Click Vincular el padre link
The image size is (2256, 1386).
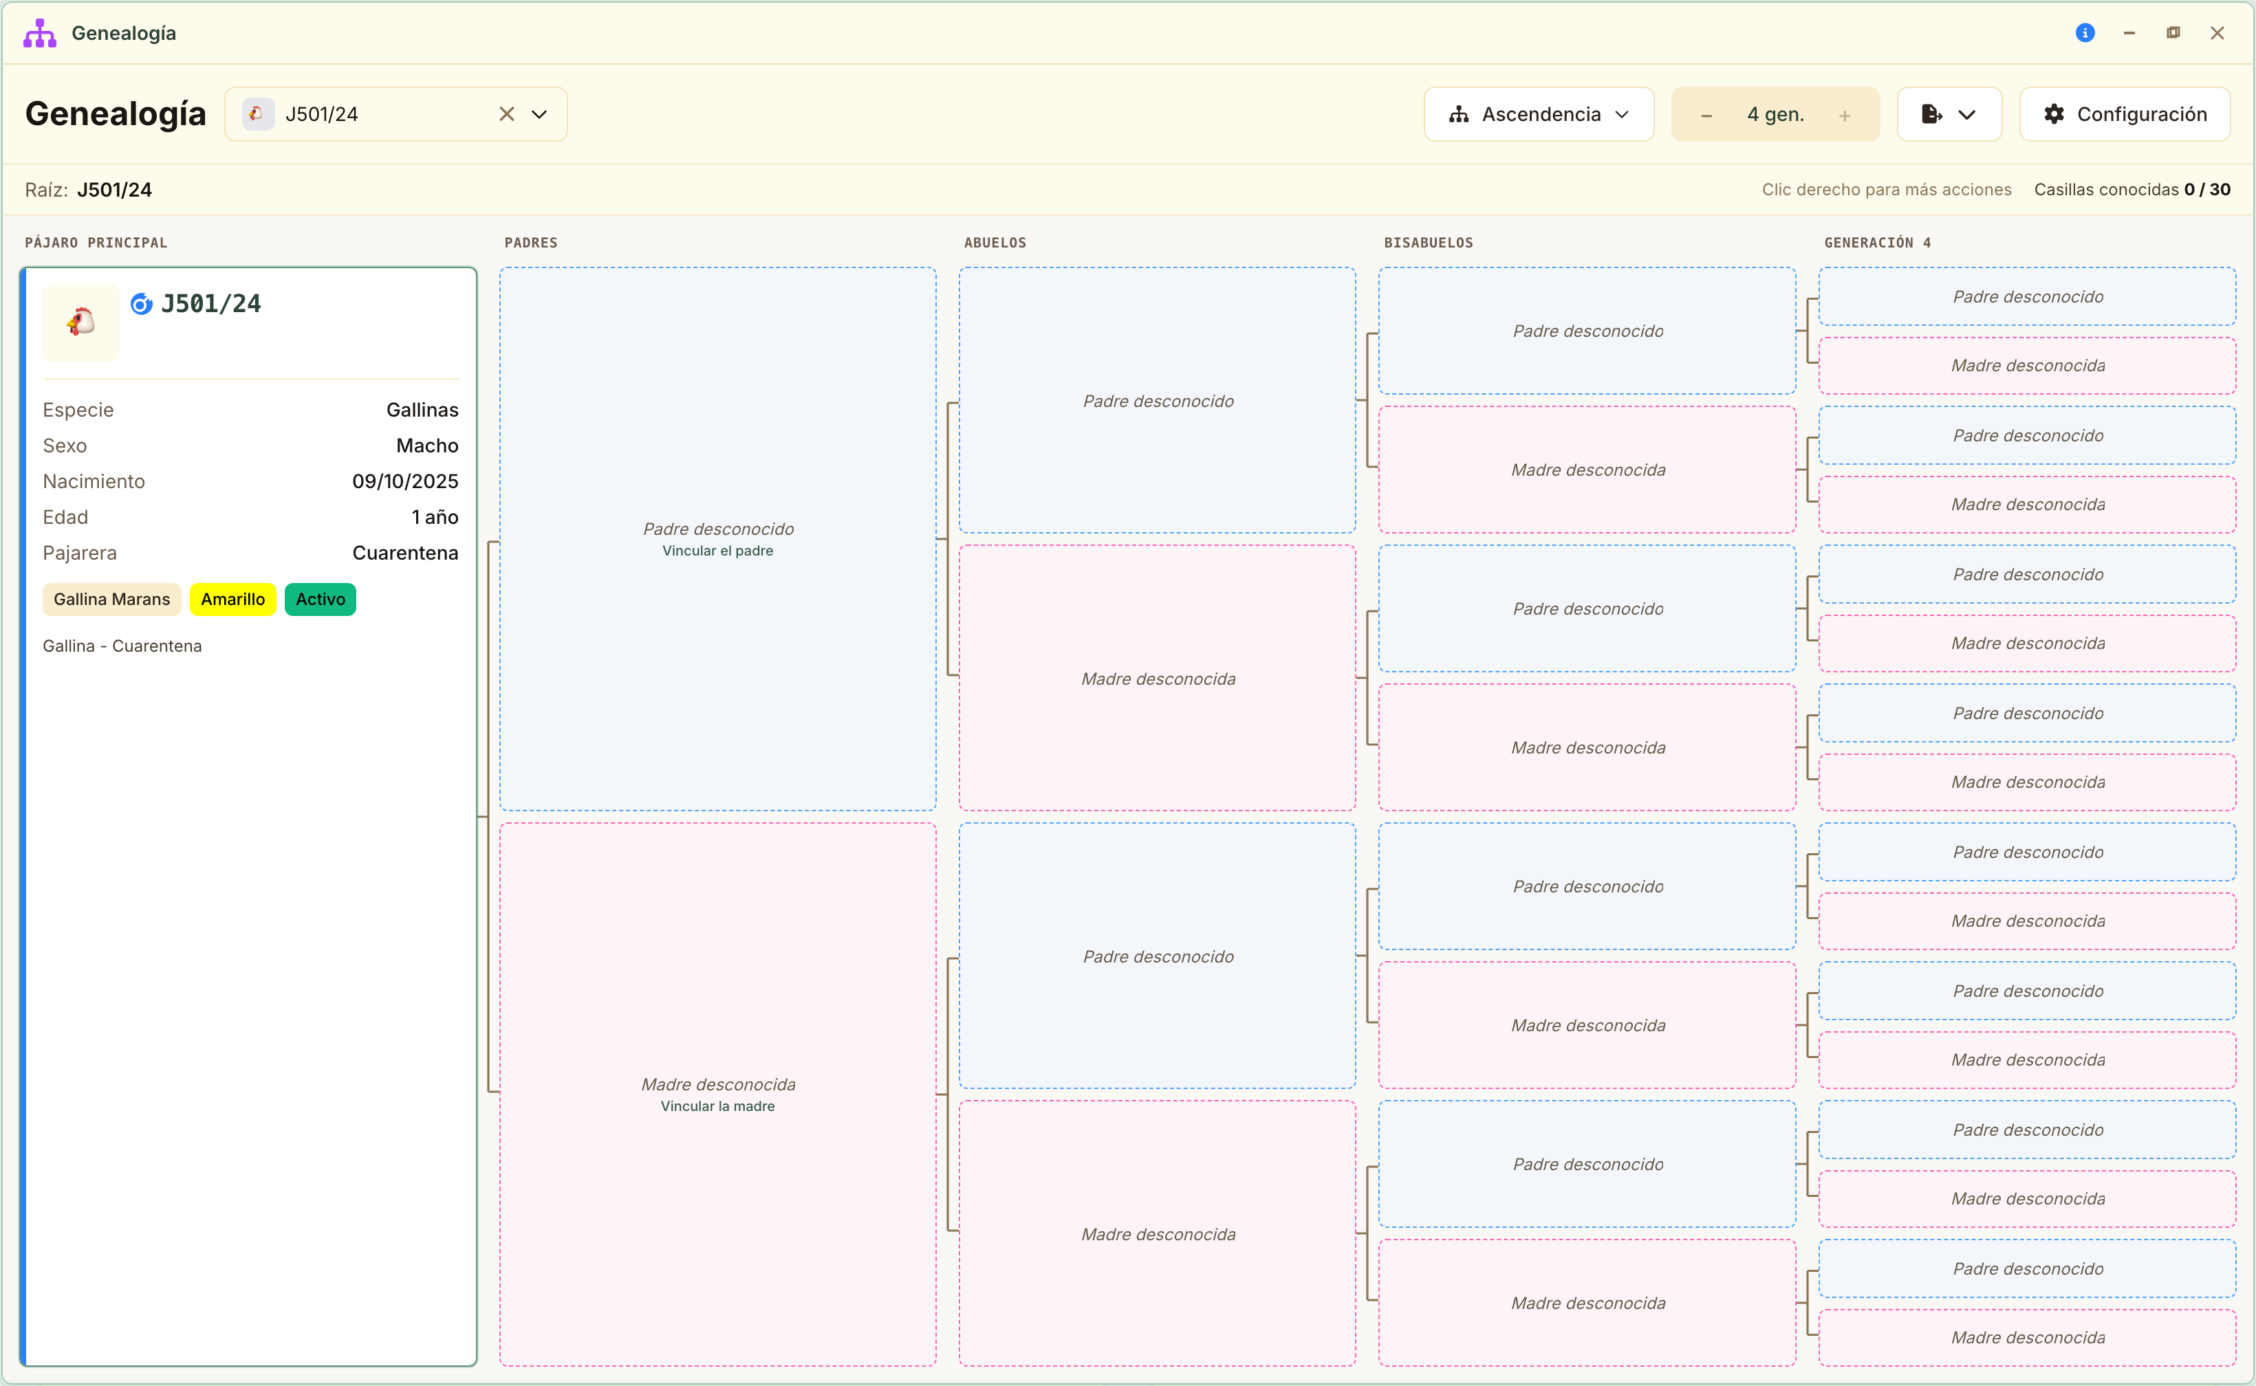[717, 551]
